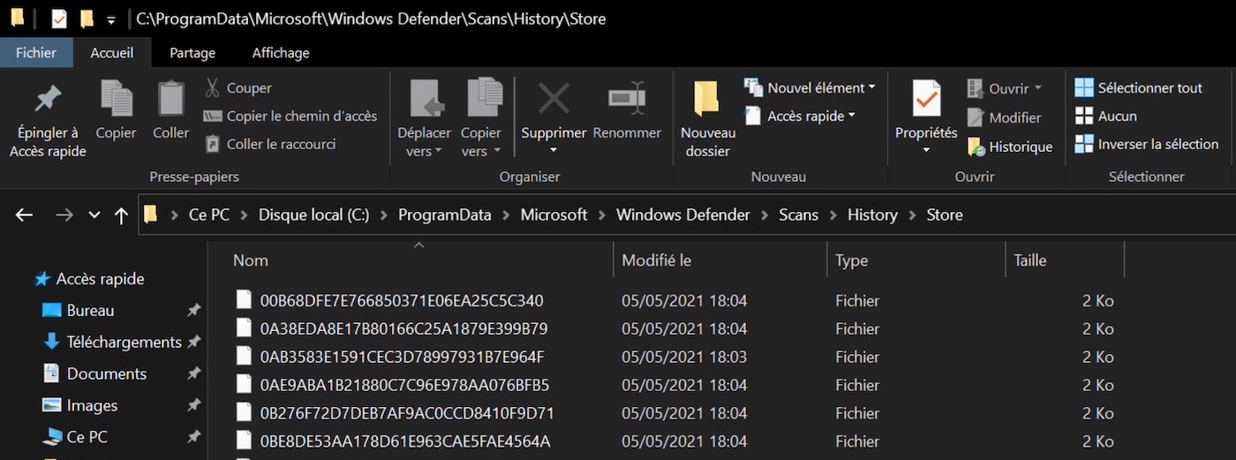Click Disque local (C:) breadcrumb
1236x460 pixels.
(x=313, y=215)
